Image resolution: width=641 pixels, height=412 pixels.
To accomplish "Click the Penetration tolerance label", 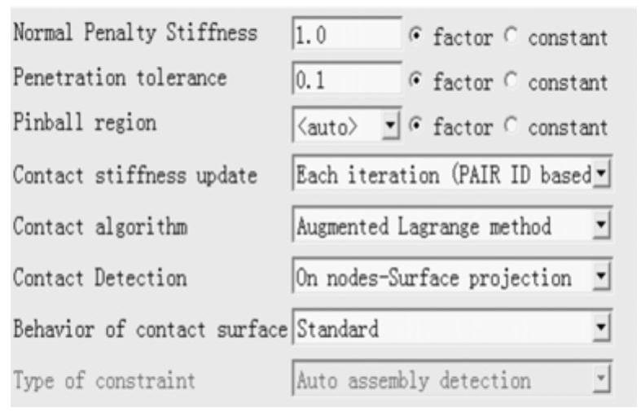I will tap(121, 80).
